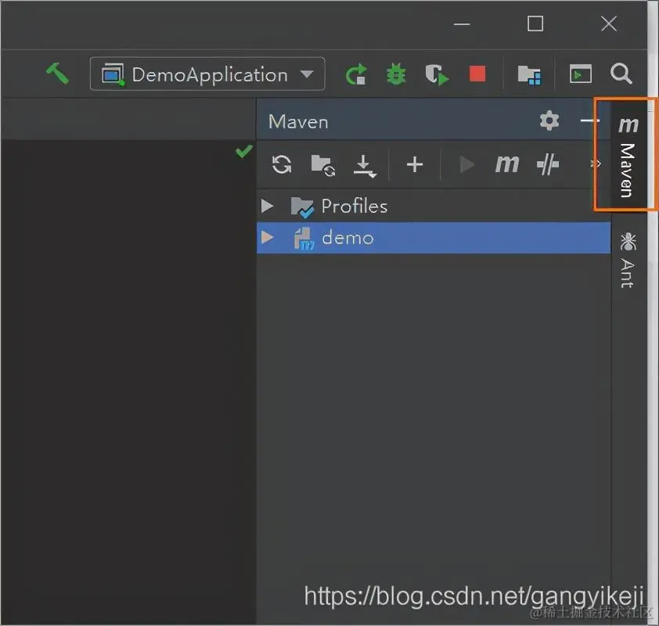This screenshot has width=659, height=626.
Task: Minimize the IDE window
Action: click(x=462, y=24)
